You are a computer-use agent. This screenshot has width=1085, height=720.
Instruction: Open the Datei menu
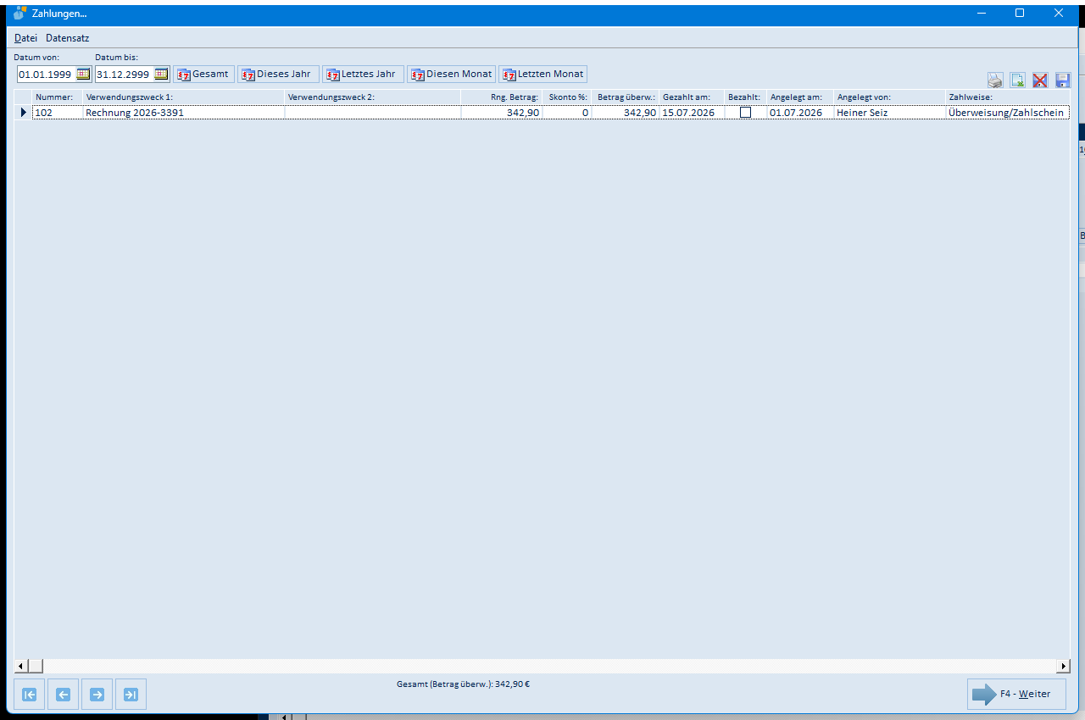(25, 38)
